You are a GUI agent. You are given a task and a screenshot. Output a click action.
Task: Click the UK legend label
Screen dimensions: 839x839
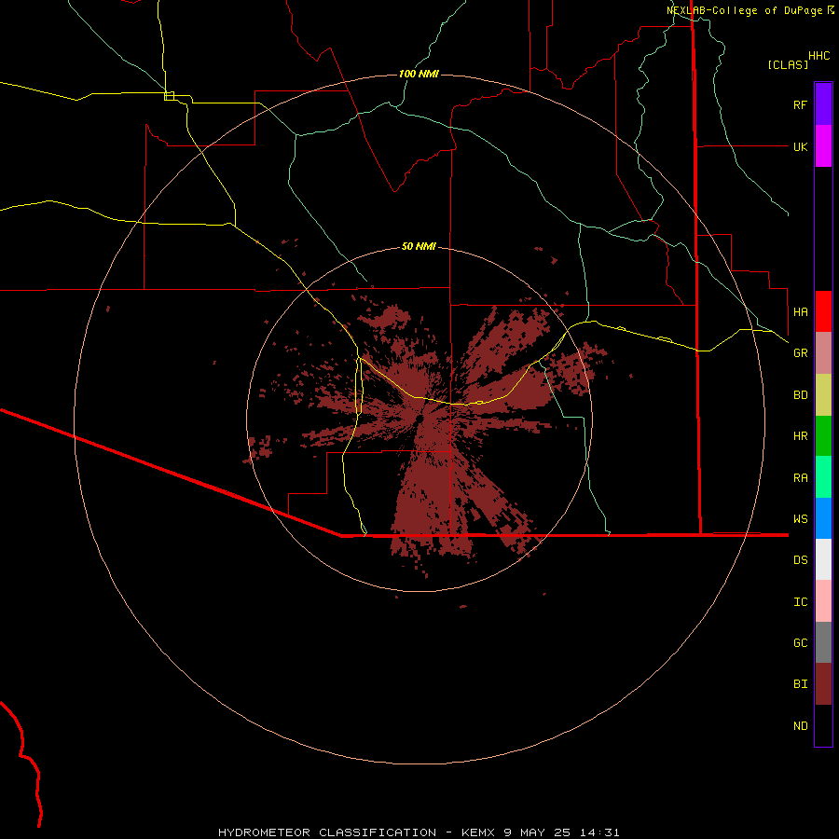[x=800, y=146]
